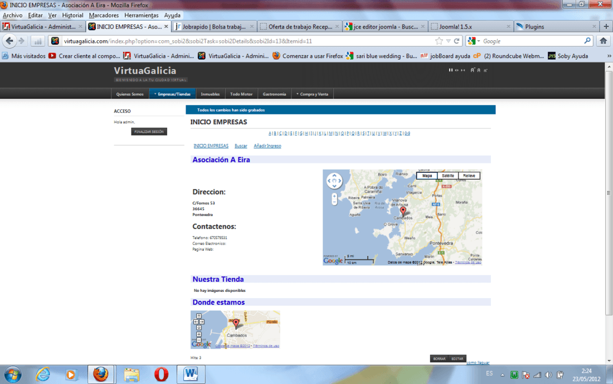Pan the small Donde estamos map right
Viewport: 613px width, 384px height.
coord(202,321)
